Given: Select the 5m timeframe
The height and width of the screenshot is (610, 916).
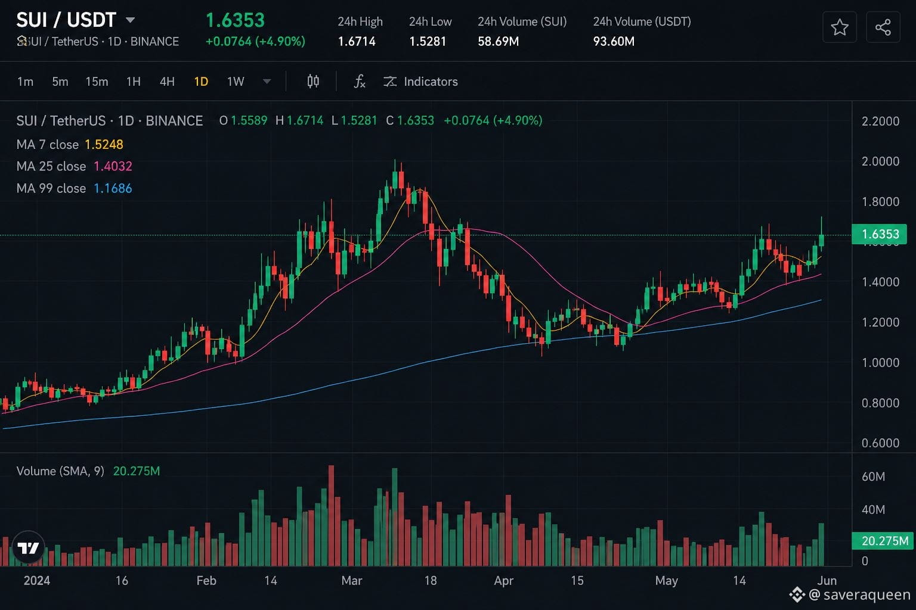Looking at the screenshot, I should tap(60, 82).
